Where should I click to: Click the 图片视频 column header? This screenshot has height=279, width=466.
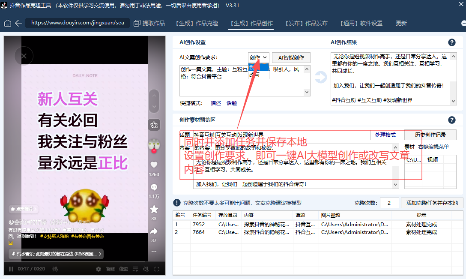(x=355, y=215)
